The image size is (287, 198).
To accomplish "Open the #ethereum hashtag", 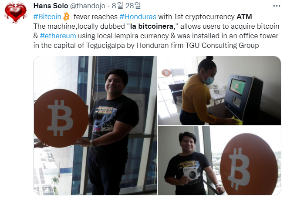I will coord(58,36).
